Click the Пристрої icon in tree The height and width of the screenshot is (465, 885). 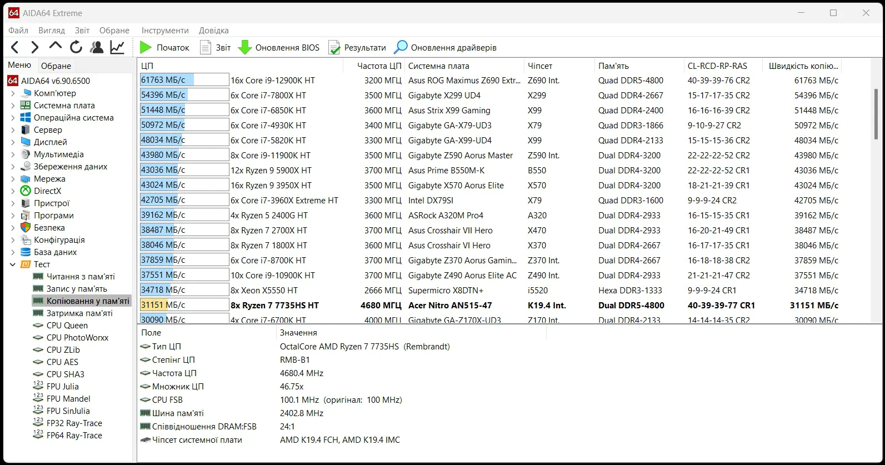coord(26,203)
